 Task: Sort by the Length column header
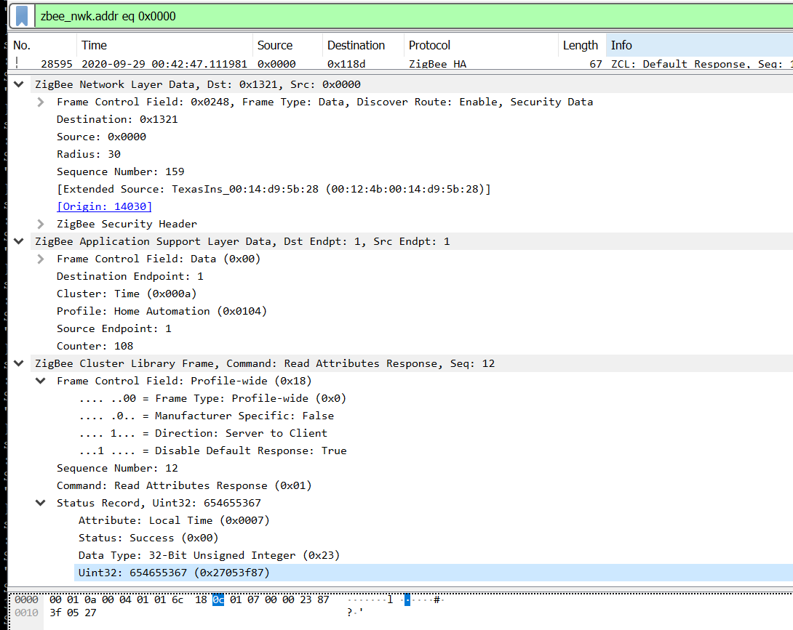pyautogui.click(x=582, y=46)
